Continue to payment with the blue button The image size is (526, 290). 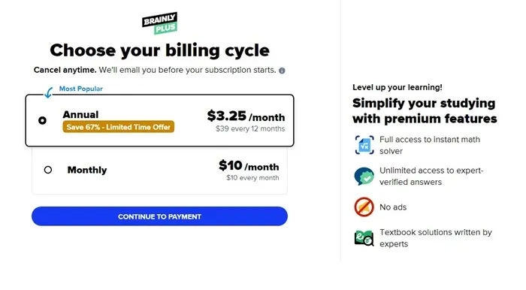159,216
